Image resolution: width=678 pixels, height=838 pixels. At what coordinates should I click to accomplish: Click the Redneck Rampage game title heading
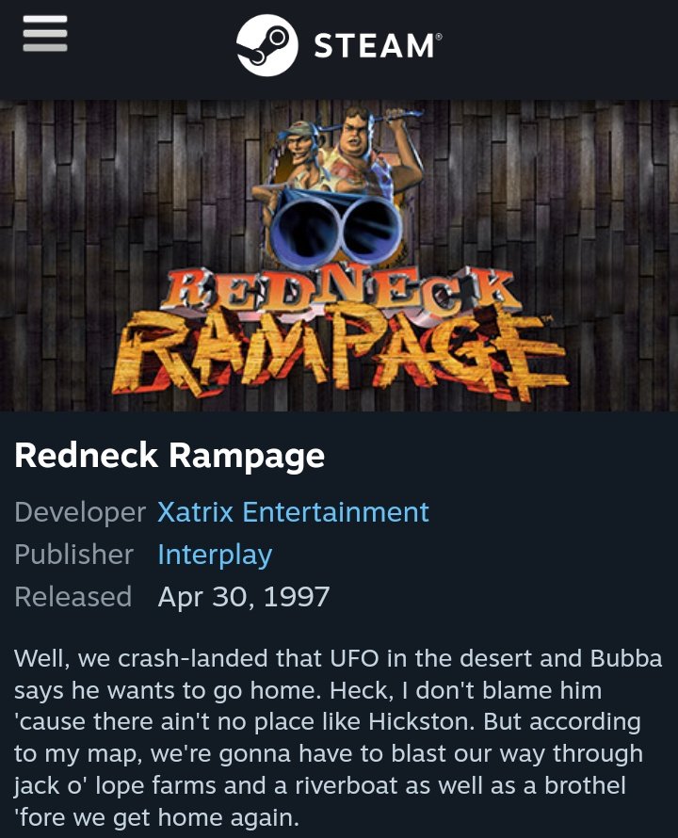[169, 456]
